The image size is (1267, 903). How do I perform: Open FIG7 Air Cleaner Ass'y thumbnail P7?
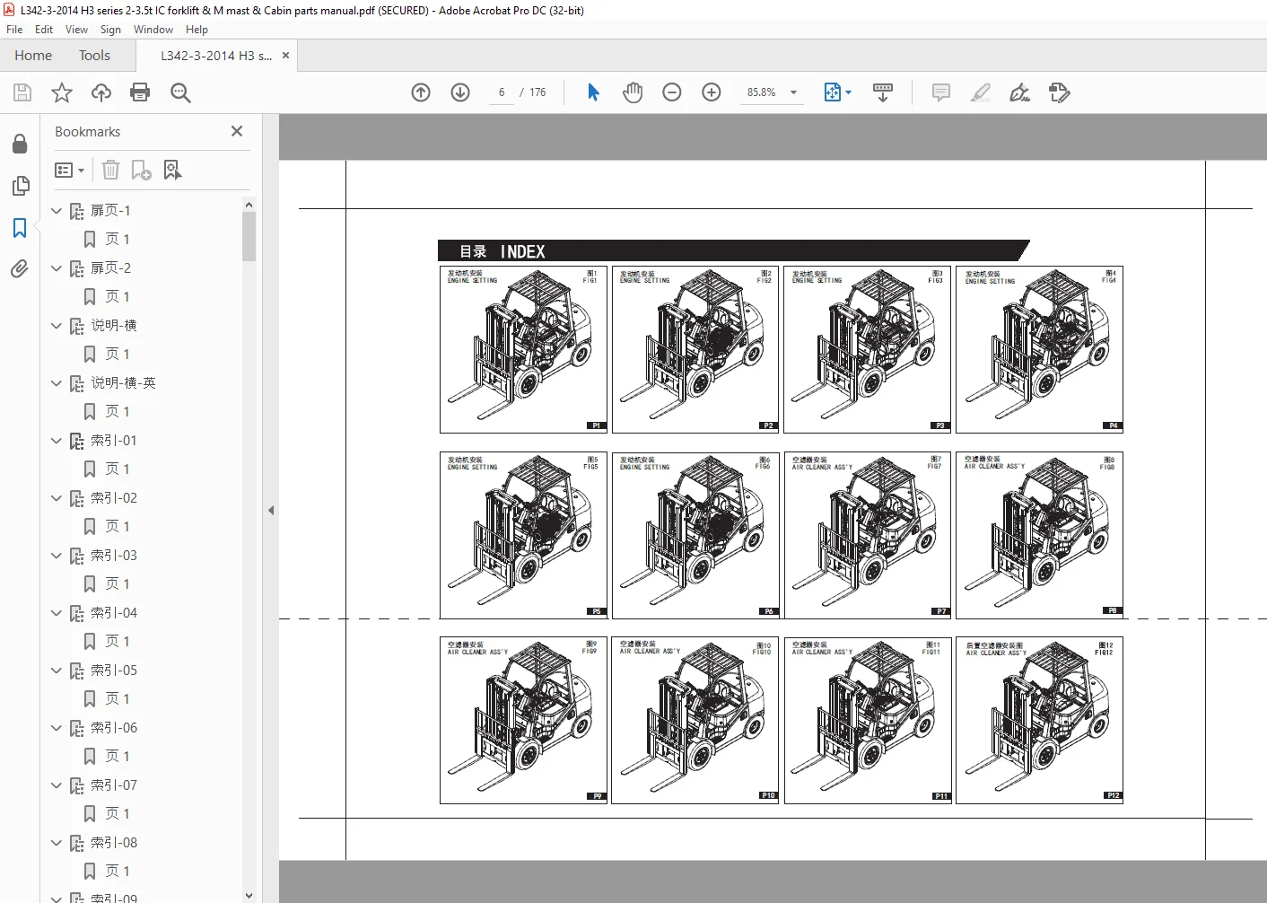pyautogui.click(x=867, y=535)
